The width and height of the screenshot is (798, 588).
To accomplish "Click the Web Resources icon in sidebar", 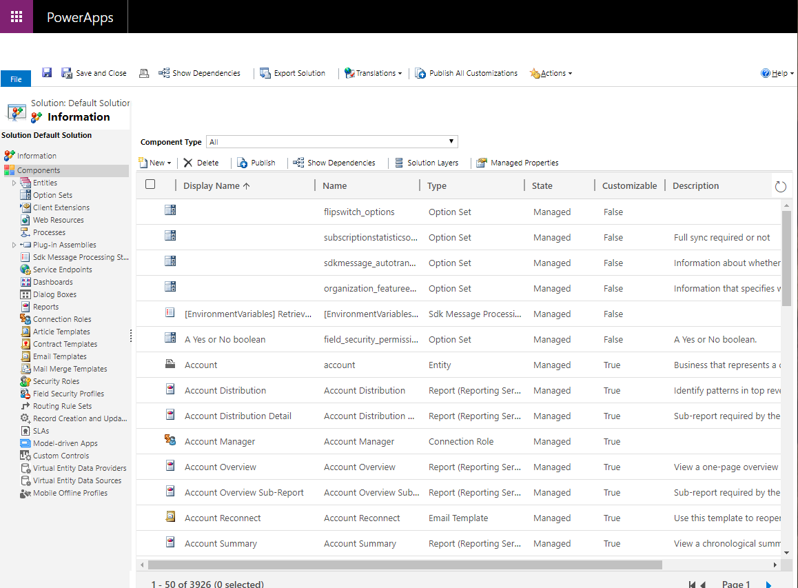I will [x=25, y=219].
